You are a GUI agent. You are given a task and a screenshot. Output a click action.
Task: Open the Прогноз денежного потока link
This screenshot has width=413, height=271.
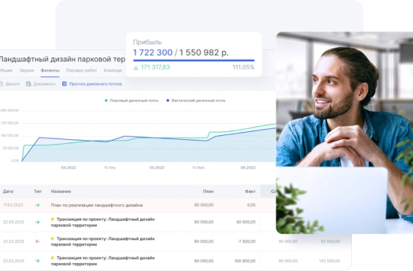95,84
